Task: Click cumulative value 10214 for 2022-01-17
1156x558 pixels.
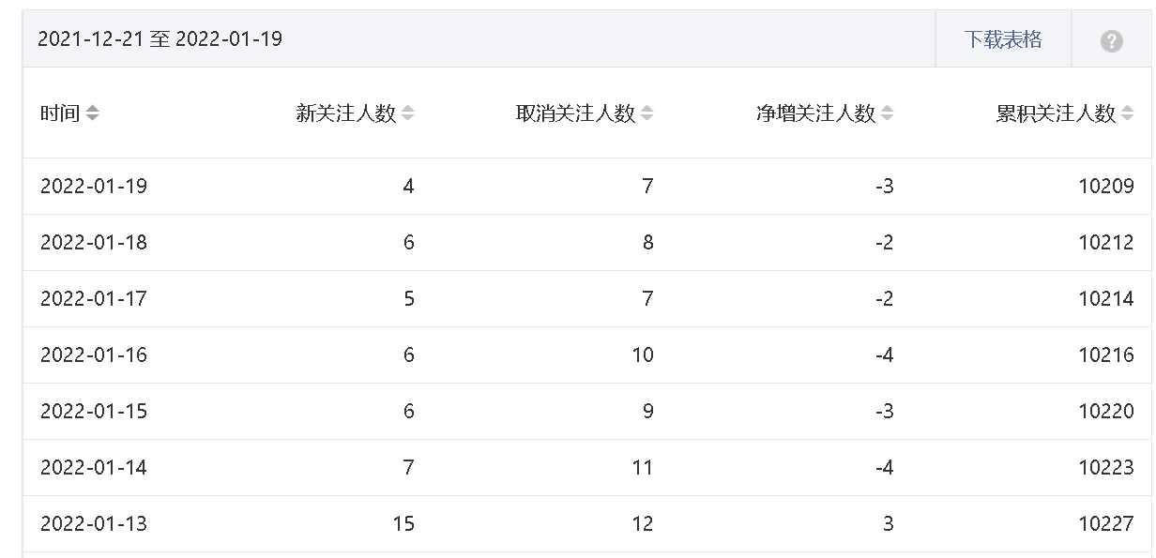Action: tap(1106, 298)
